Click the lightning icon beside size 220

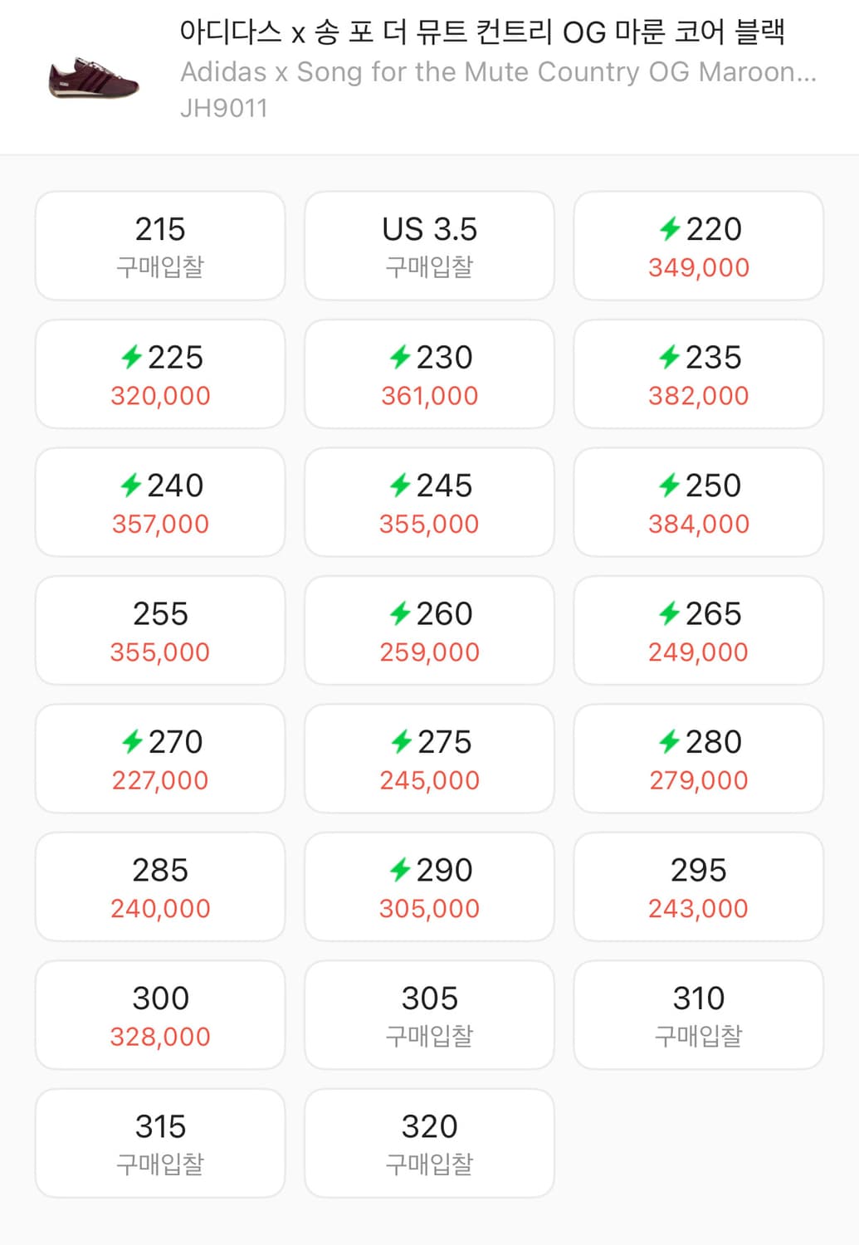pos(670,228)
